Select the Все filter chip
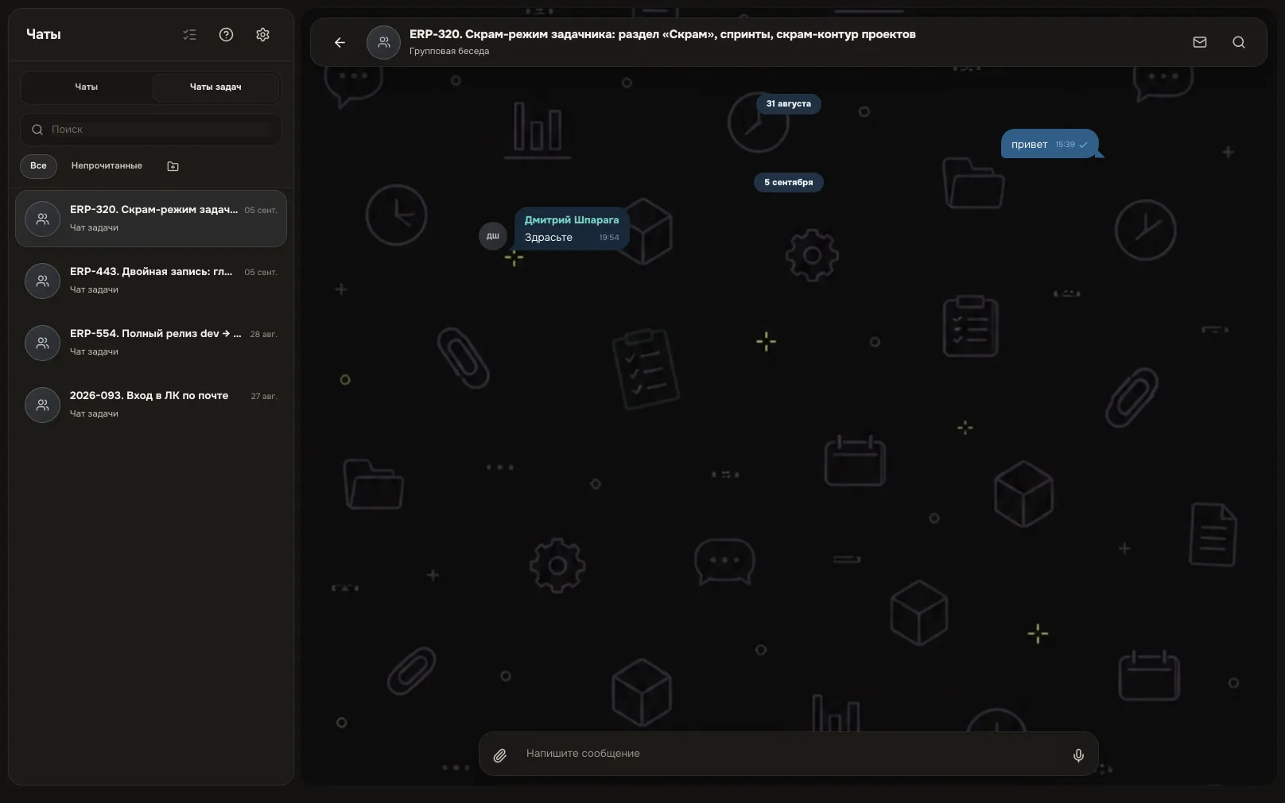1285x803 pixels. (38, 165)
